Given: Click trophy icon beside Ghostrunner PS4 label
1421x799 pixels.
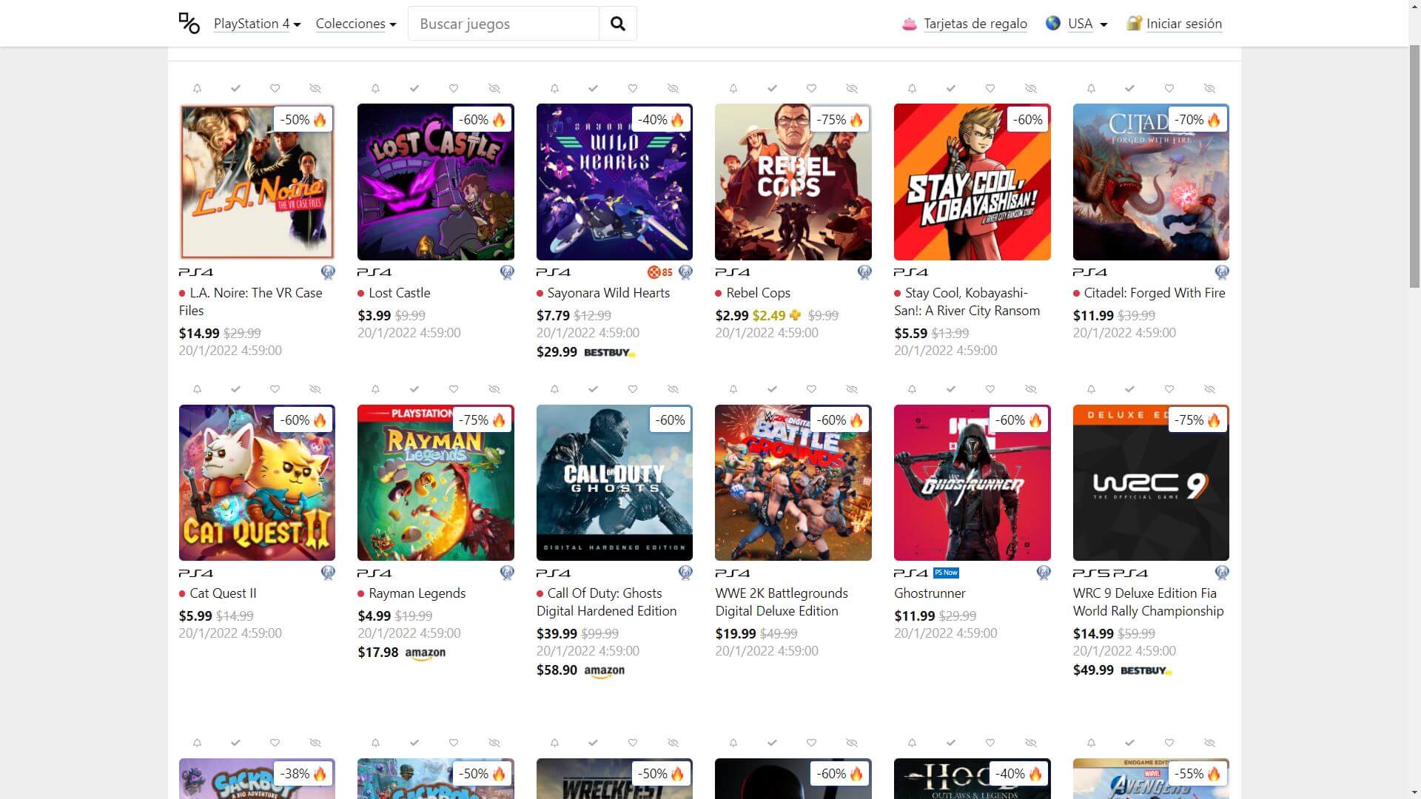Looking at the screenshot, I should pyautogui.click(x=1043, y=573).
